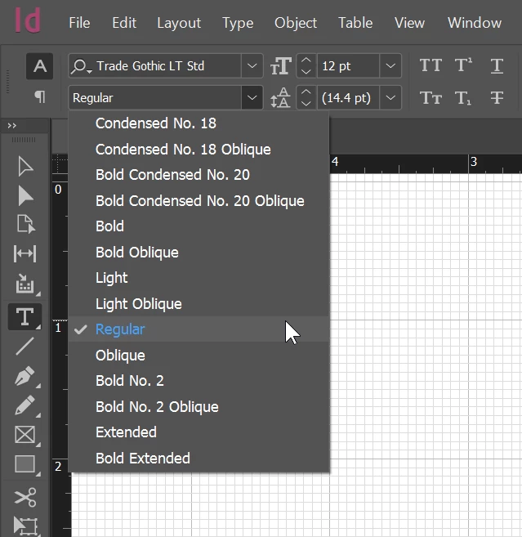Choose the plain Bold style

pos(199,226)
